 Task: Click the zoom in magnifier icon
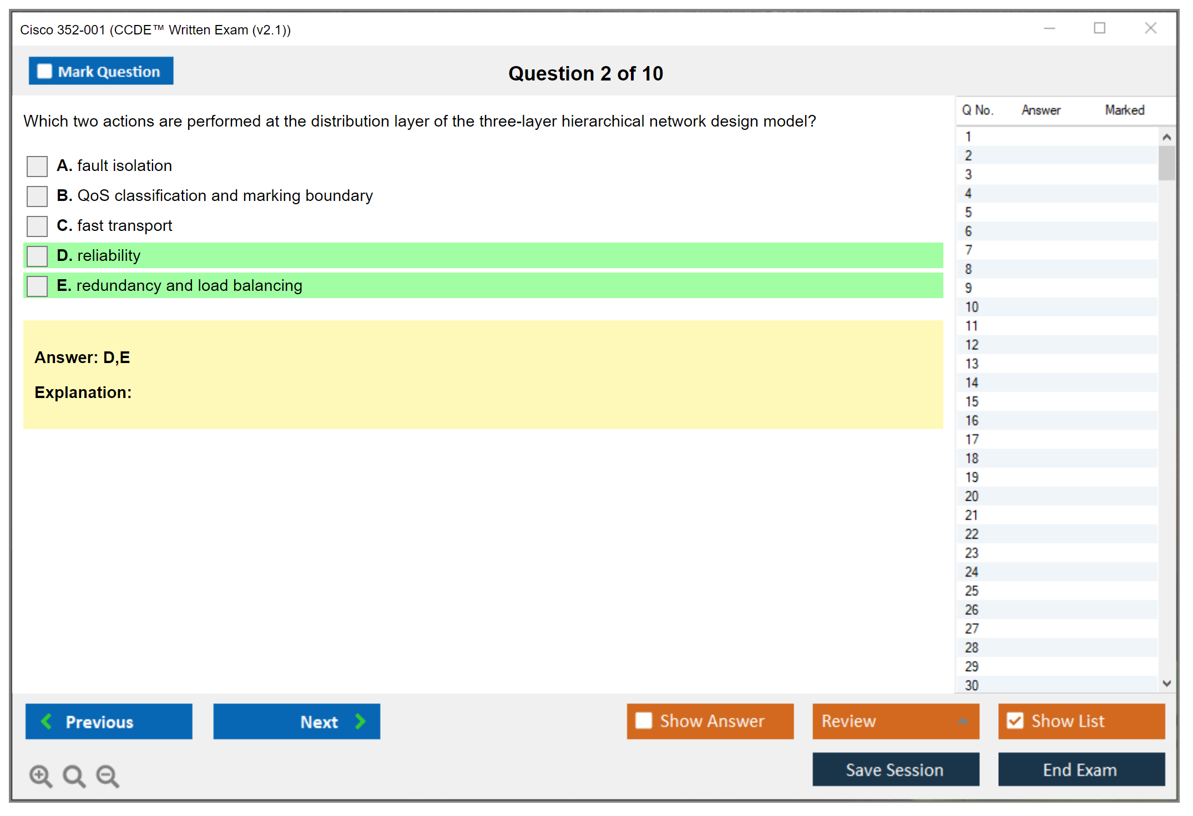(41, 775)
